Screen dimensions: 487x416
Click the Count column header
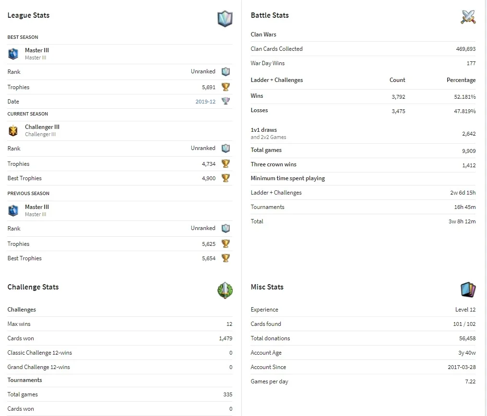tap(397, 80)
